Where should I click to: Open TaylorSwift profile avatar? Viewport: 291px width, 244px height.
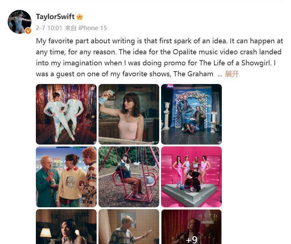19,22
